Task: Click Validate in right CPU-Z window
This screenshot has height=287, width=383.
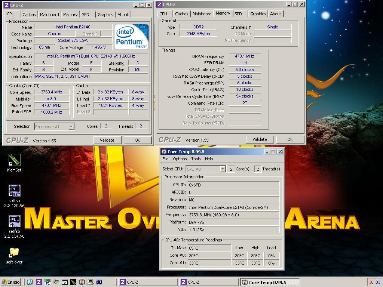Action: tap(260, 139)
